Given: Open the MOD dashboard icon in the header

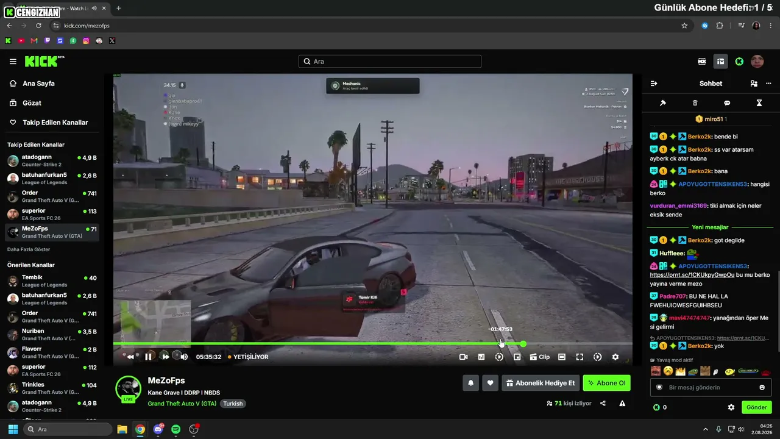Looking at the screenshot, I should pos(702,62).
